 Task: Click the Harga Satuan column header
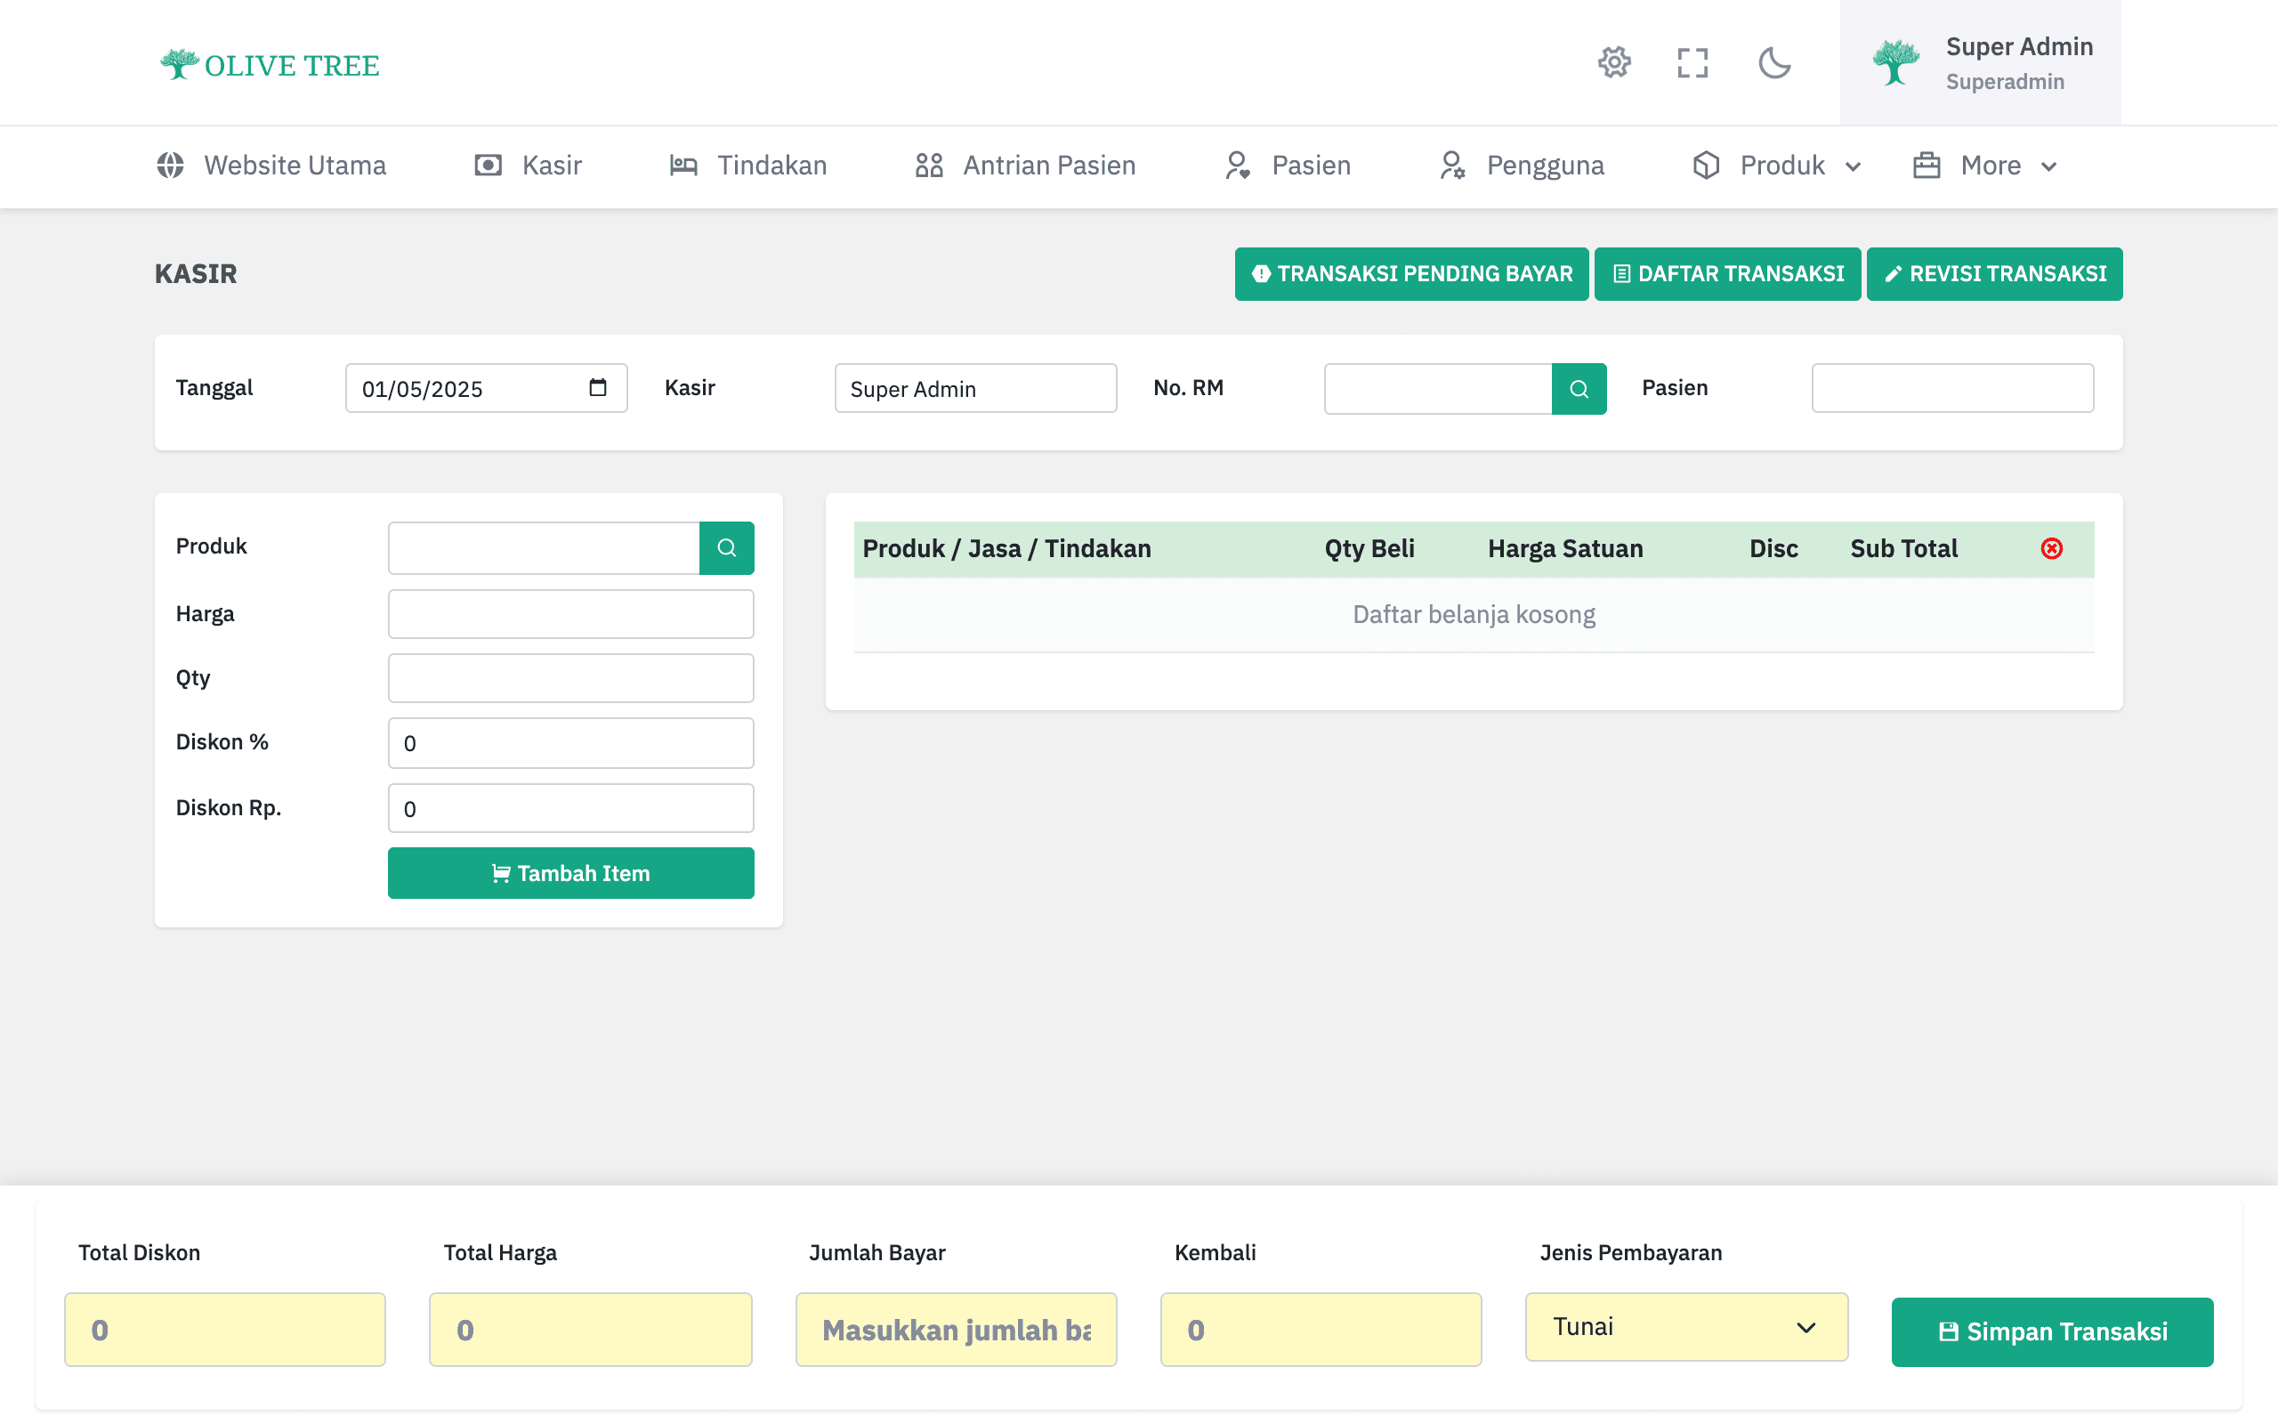(x=1565, y=549)
